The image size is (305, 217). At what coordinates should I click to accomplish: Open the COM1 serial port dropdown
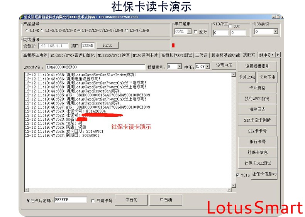pyautogui.click(x=189, y=32)
